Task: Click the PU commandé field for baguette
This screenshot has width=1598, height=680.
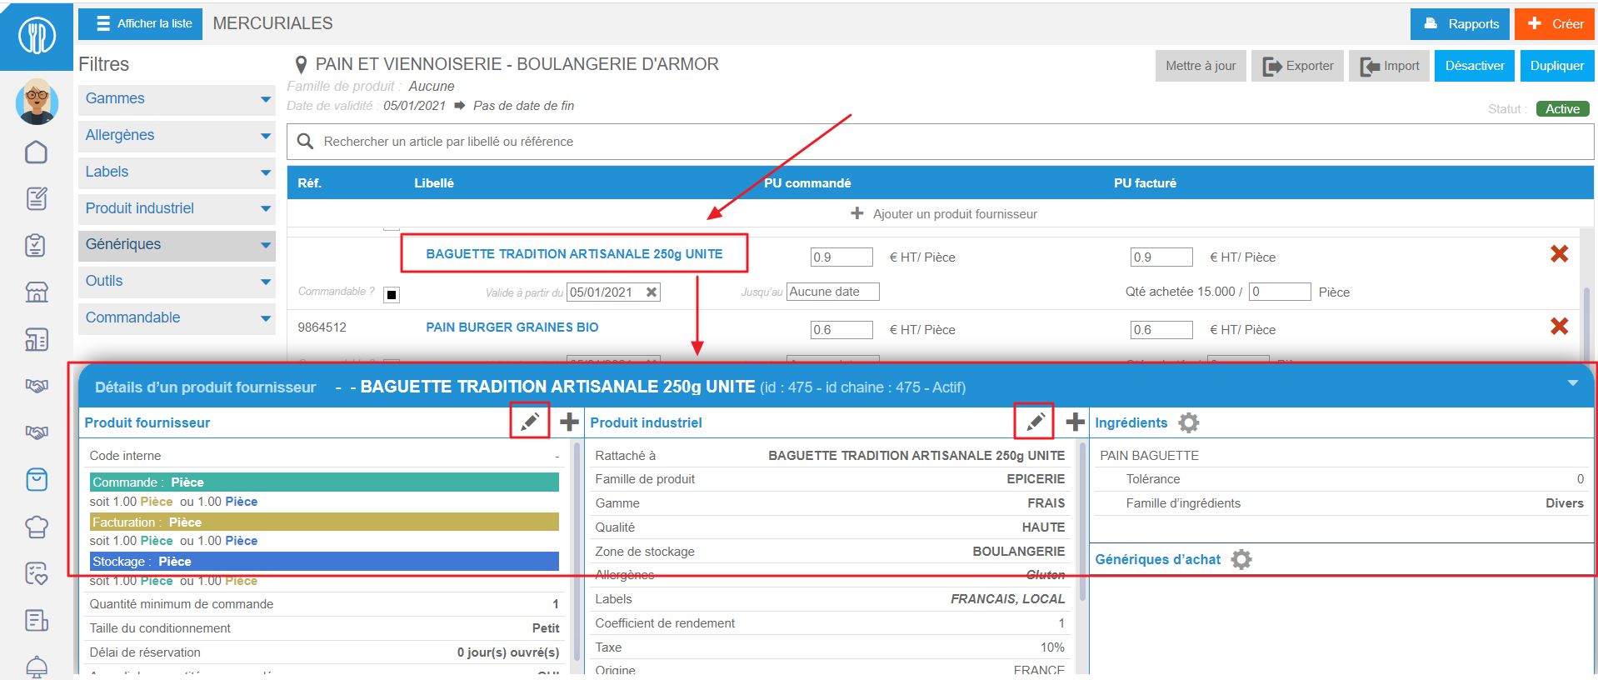Action: pos(841,257)
